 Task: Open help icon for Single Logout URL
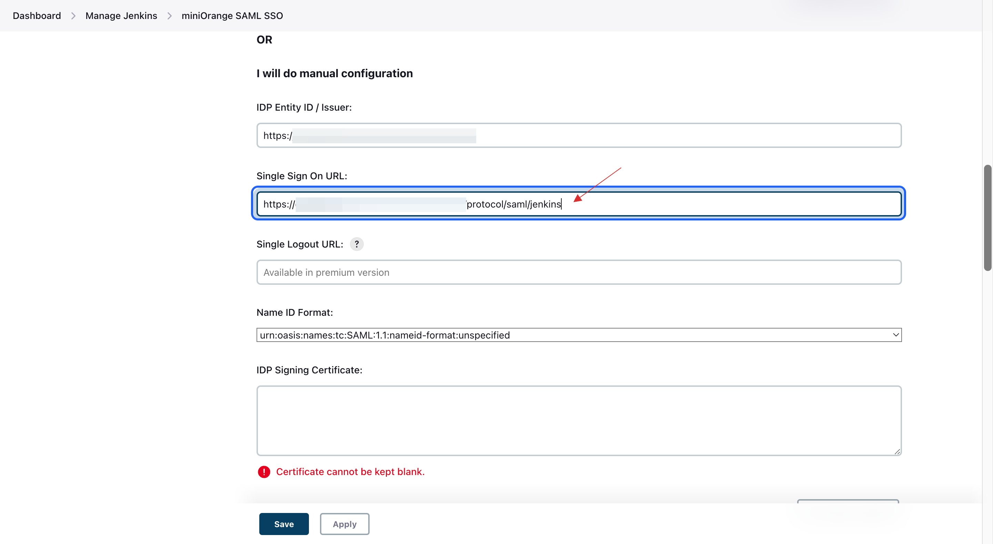[357, 244]
